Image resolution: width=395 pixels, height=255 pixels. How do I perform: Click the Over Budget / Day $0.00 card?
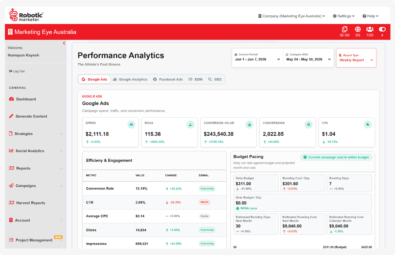pos(303,203)
